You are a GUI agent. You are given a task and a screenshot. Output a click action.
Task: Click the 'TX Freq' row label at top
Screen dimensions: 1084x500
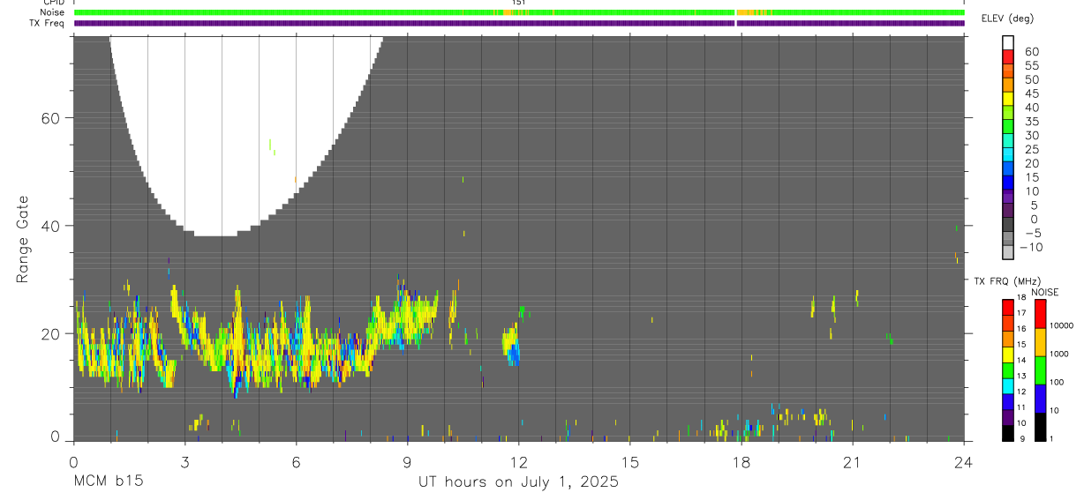[47, 23]
